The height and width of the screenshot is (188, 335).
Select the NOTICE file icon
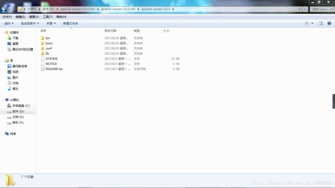point(43,64)
